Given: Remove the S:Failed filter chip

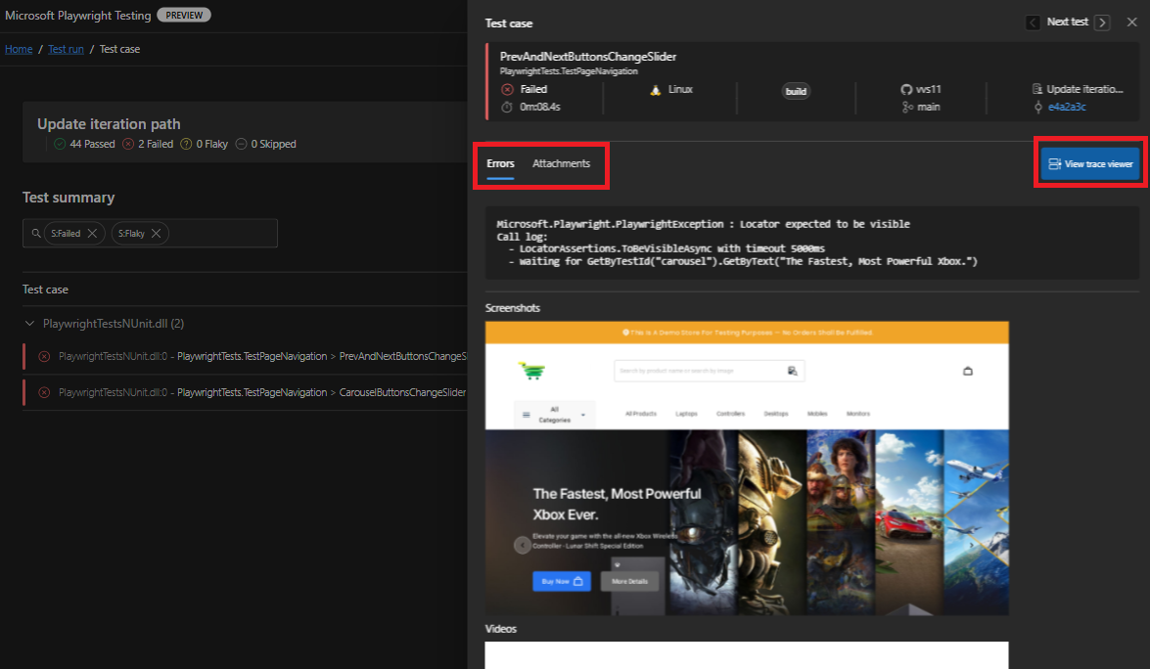Looking at the screenshot, I should [x=93, y=233].
